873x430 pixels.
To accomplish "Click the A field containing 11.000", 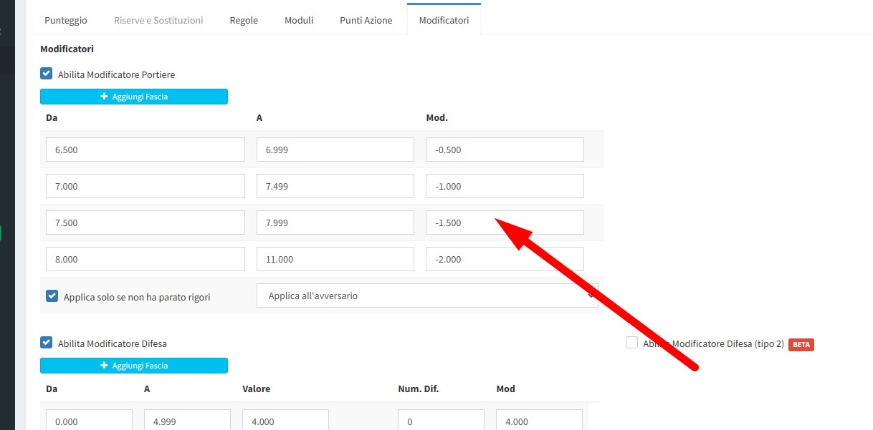I will click(335, 259).
